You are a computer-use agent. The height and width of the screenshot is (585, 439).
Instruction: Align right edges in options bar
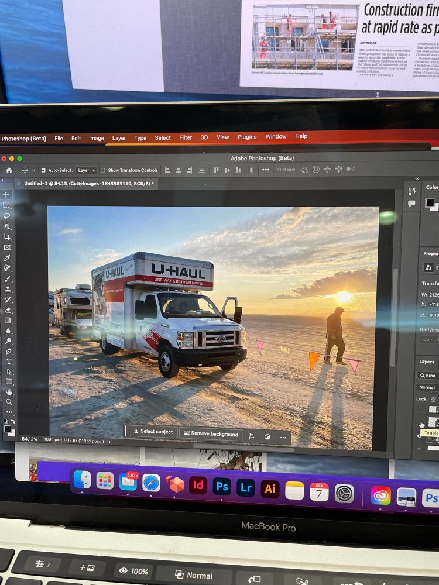coord(189,170)
